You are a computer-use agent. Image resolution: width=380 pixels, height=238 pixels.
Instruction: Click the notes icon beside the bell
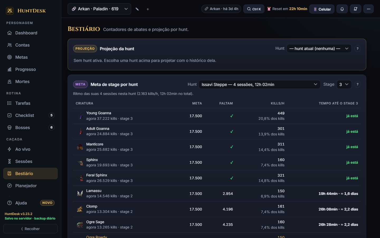(x=355, y=9)
